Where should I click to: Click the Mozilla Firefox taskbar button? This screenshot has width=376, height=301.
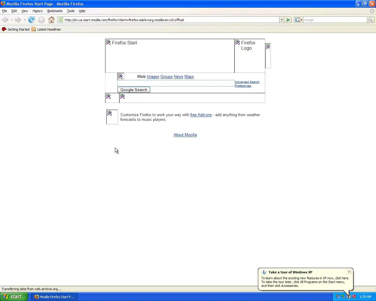[55, 297]
